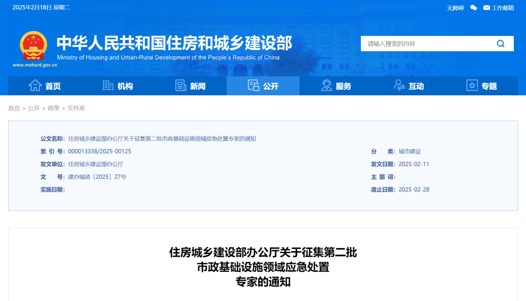Open the 专题 navigation tab
This screenshot has width=526, height=301.
pyautogui.click(x=481, y=86)
